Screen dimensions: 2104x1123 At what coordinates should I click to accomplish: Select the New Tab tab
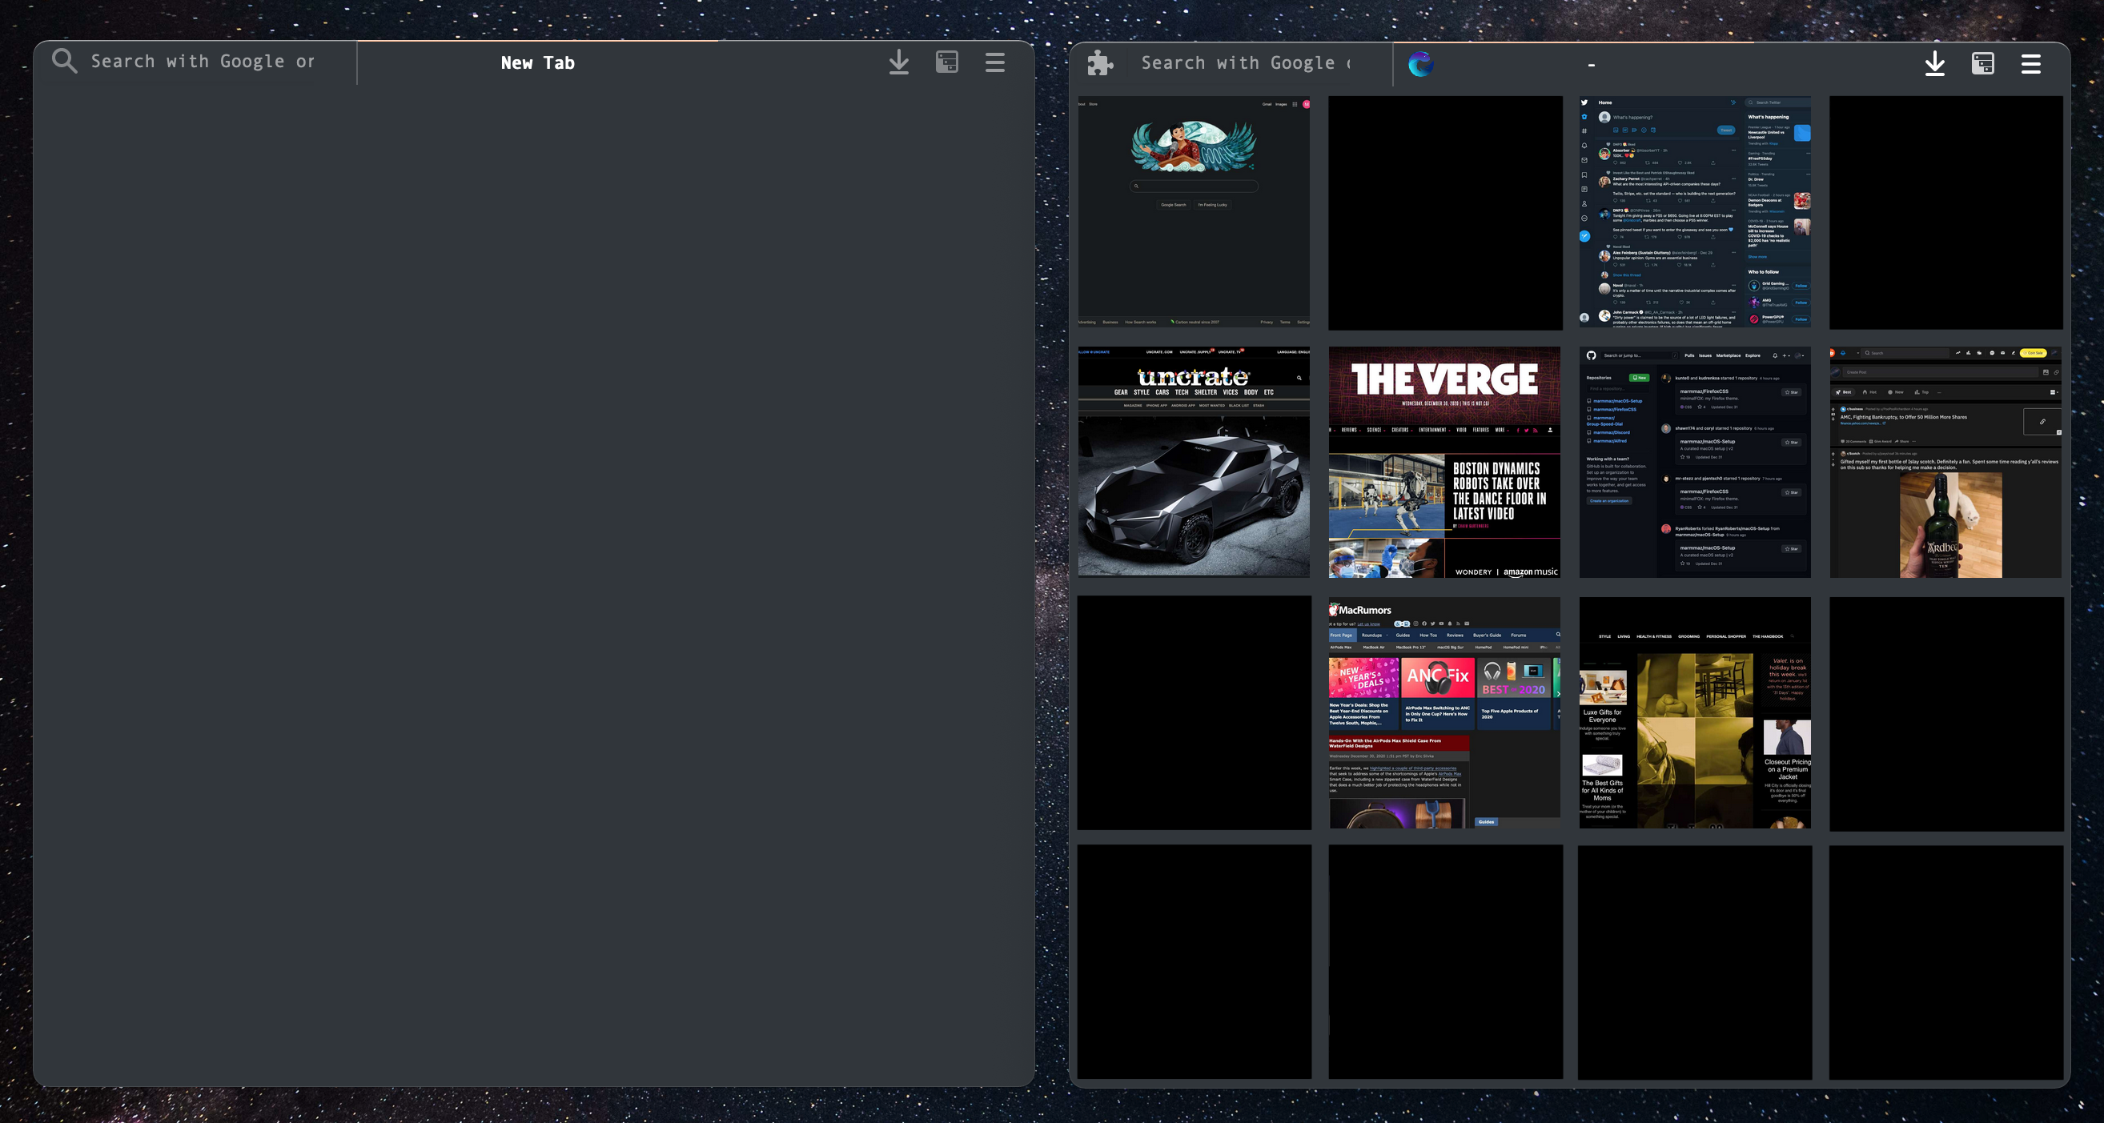tap(537, 63)
